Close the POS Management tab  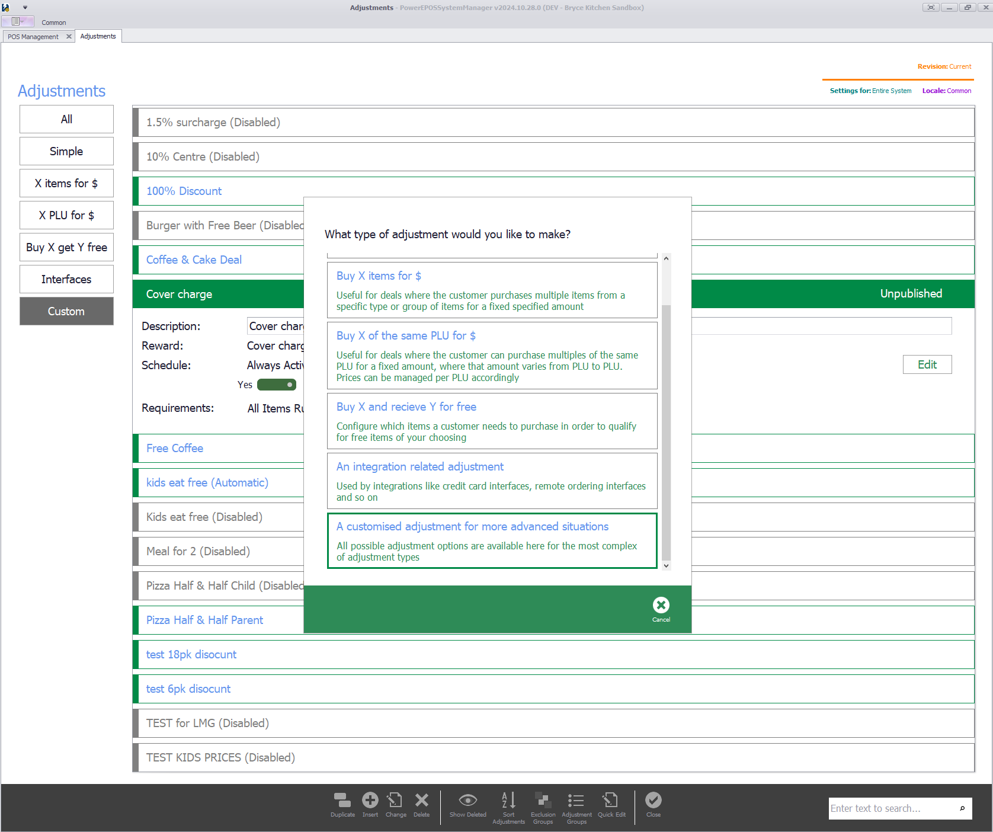pyautogui.click(x=69, y=37)
